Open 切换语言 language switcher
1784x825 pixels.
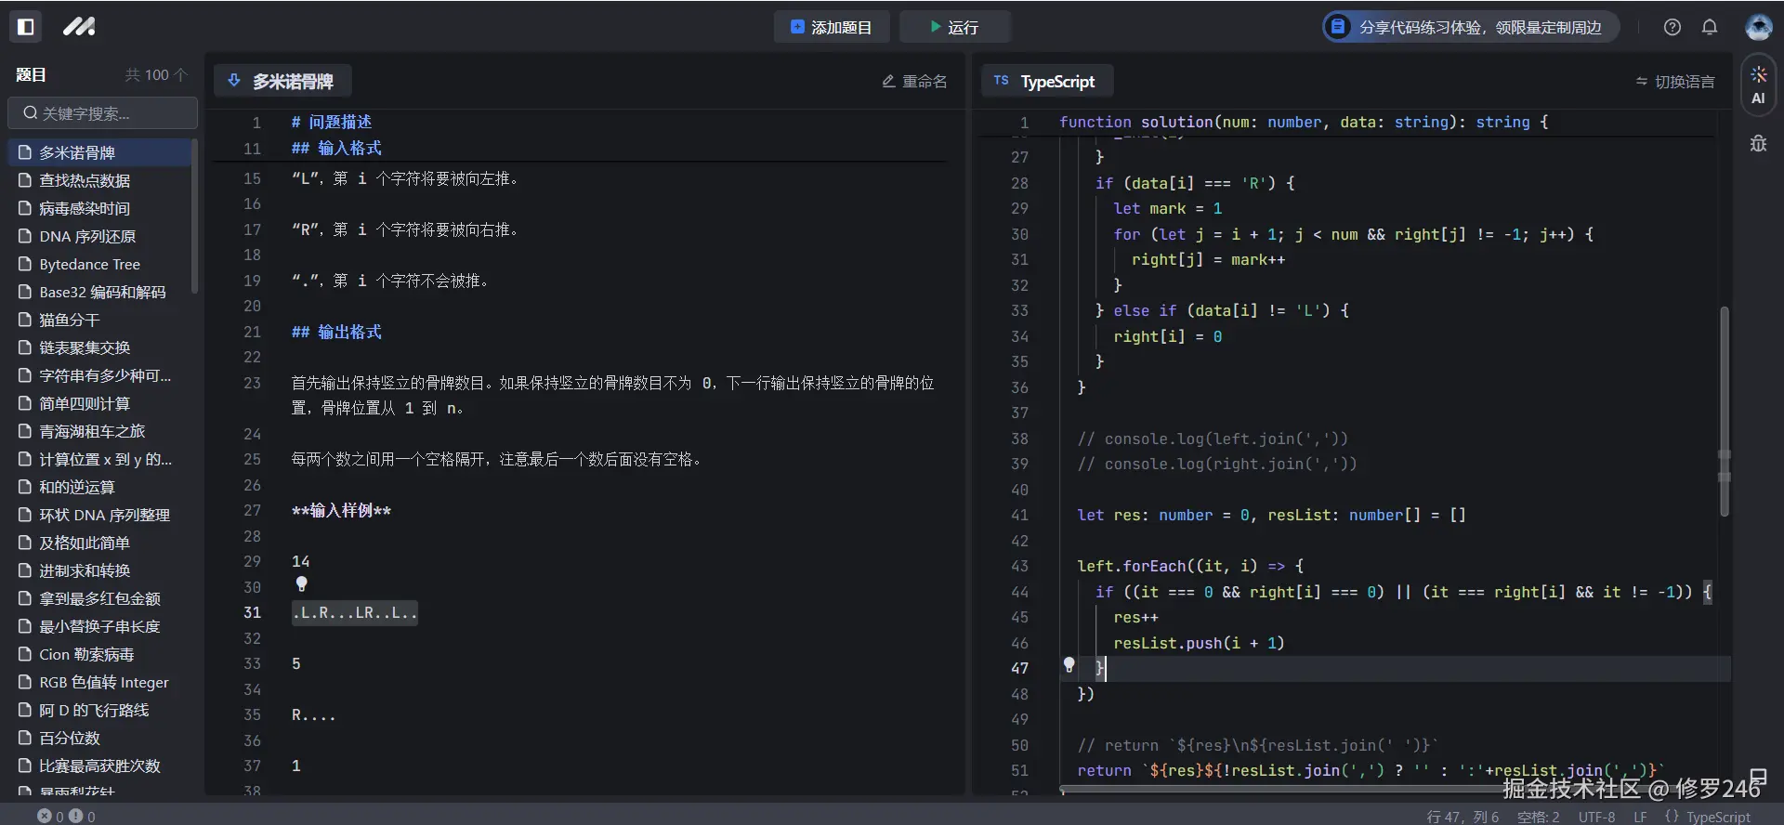[1675, 82]
